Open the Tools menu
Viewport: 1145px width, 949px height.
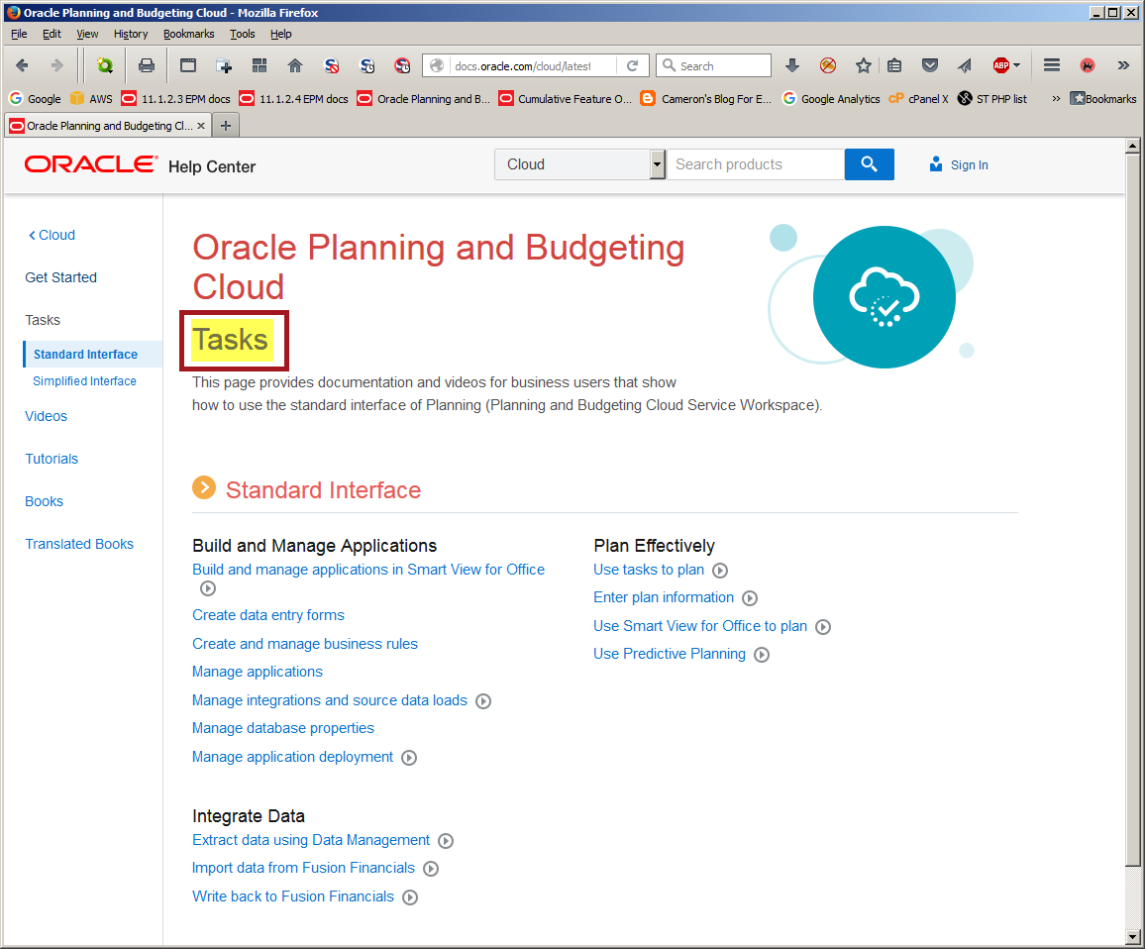coord(242,34)
